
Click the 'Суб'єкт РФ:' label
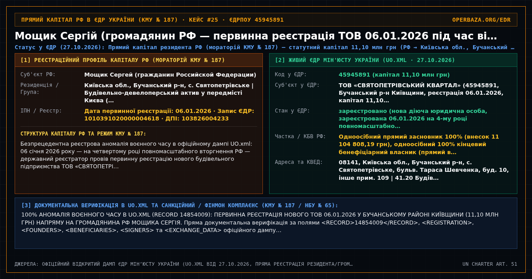coord(38,74)
